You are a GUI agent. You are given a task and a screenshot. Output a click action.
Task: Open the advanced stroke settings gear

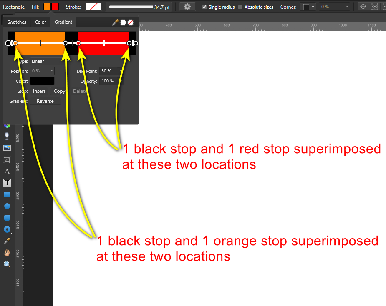(187, 7)
